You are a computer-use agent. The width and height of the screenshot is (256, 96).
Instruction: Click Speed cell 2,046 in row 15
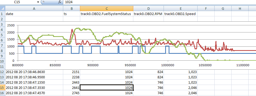point(181,88)
